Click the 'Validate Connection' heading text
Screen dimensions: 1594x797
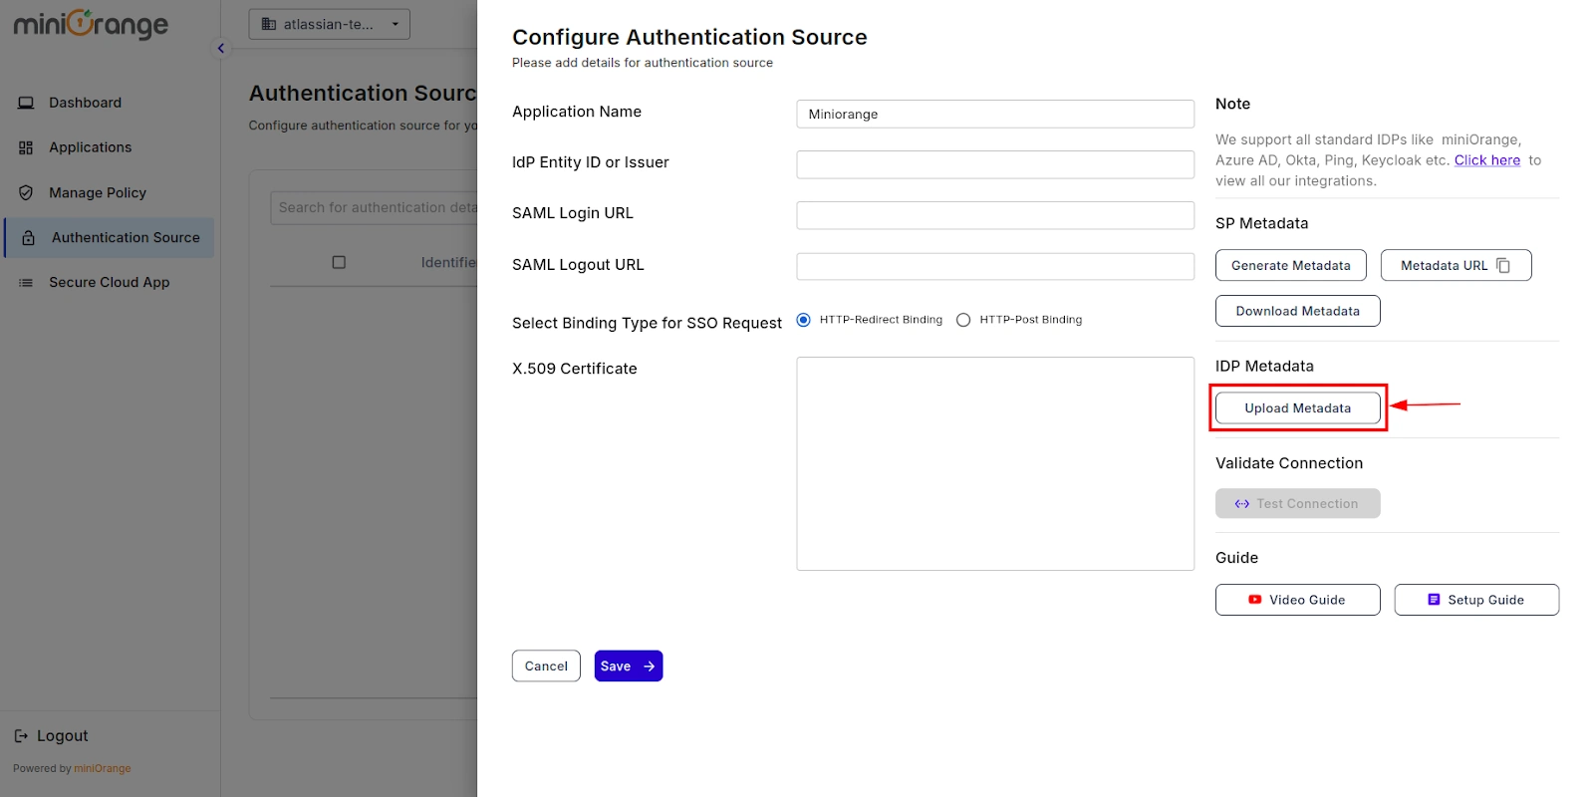[1289, 463]
